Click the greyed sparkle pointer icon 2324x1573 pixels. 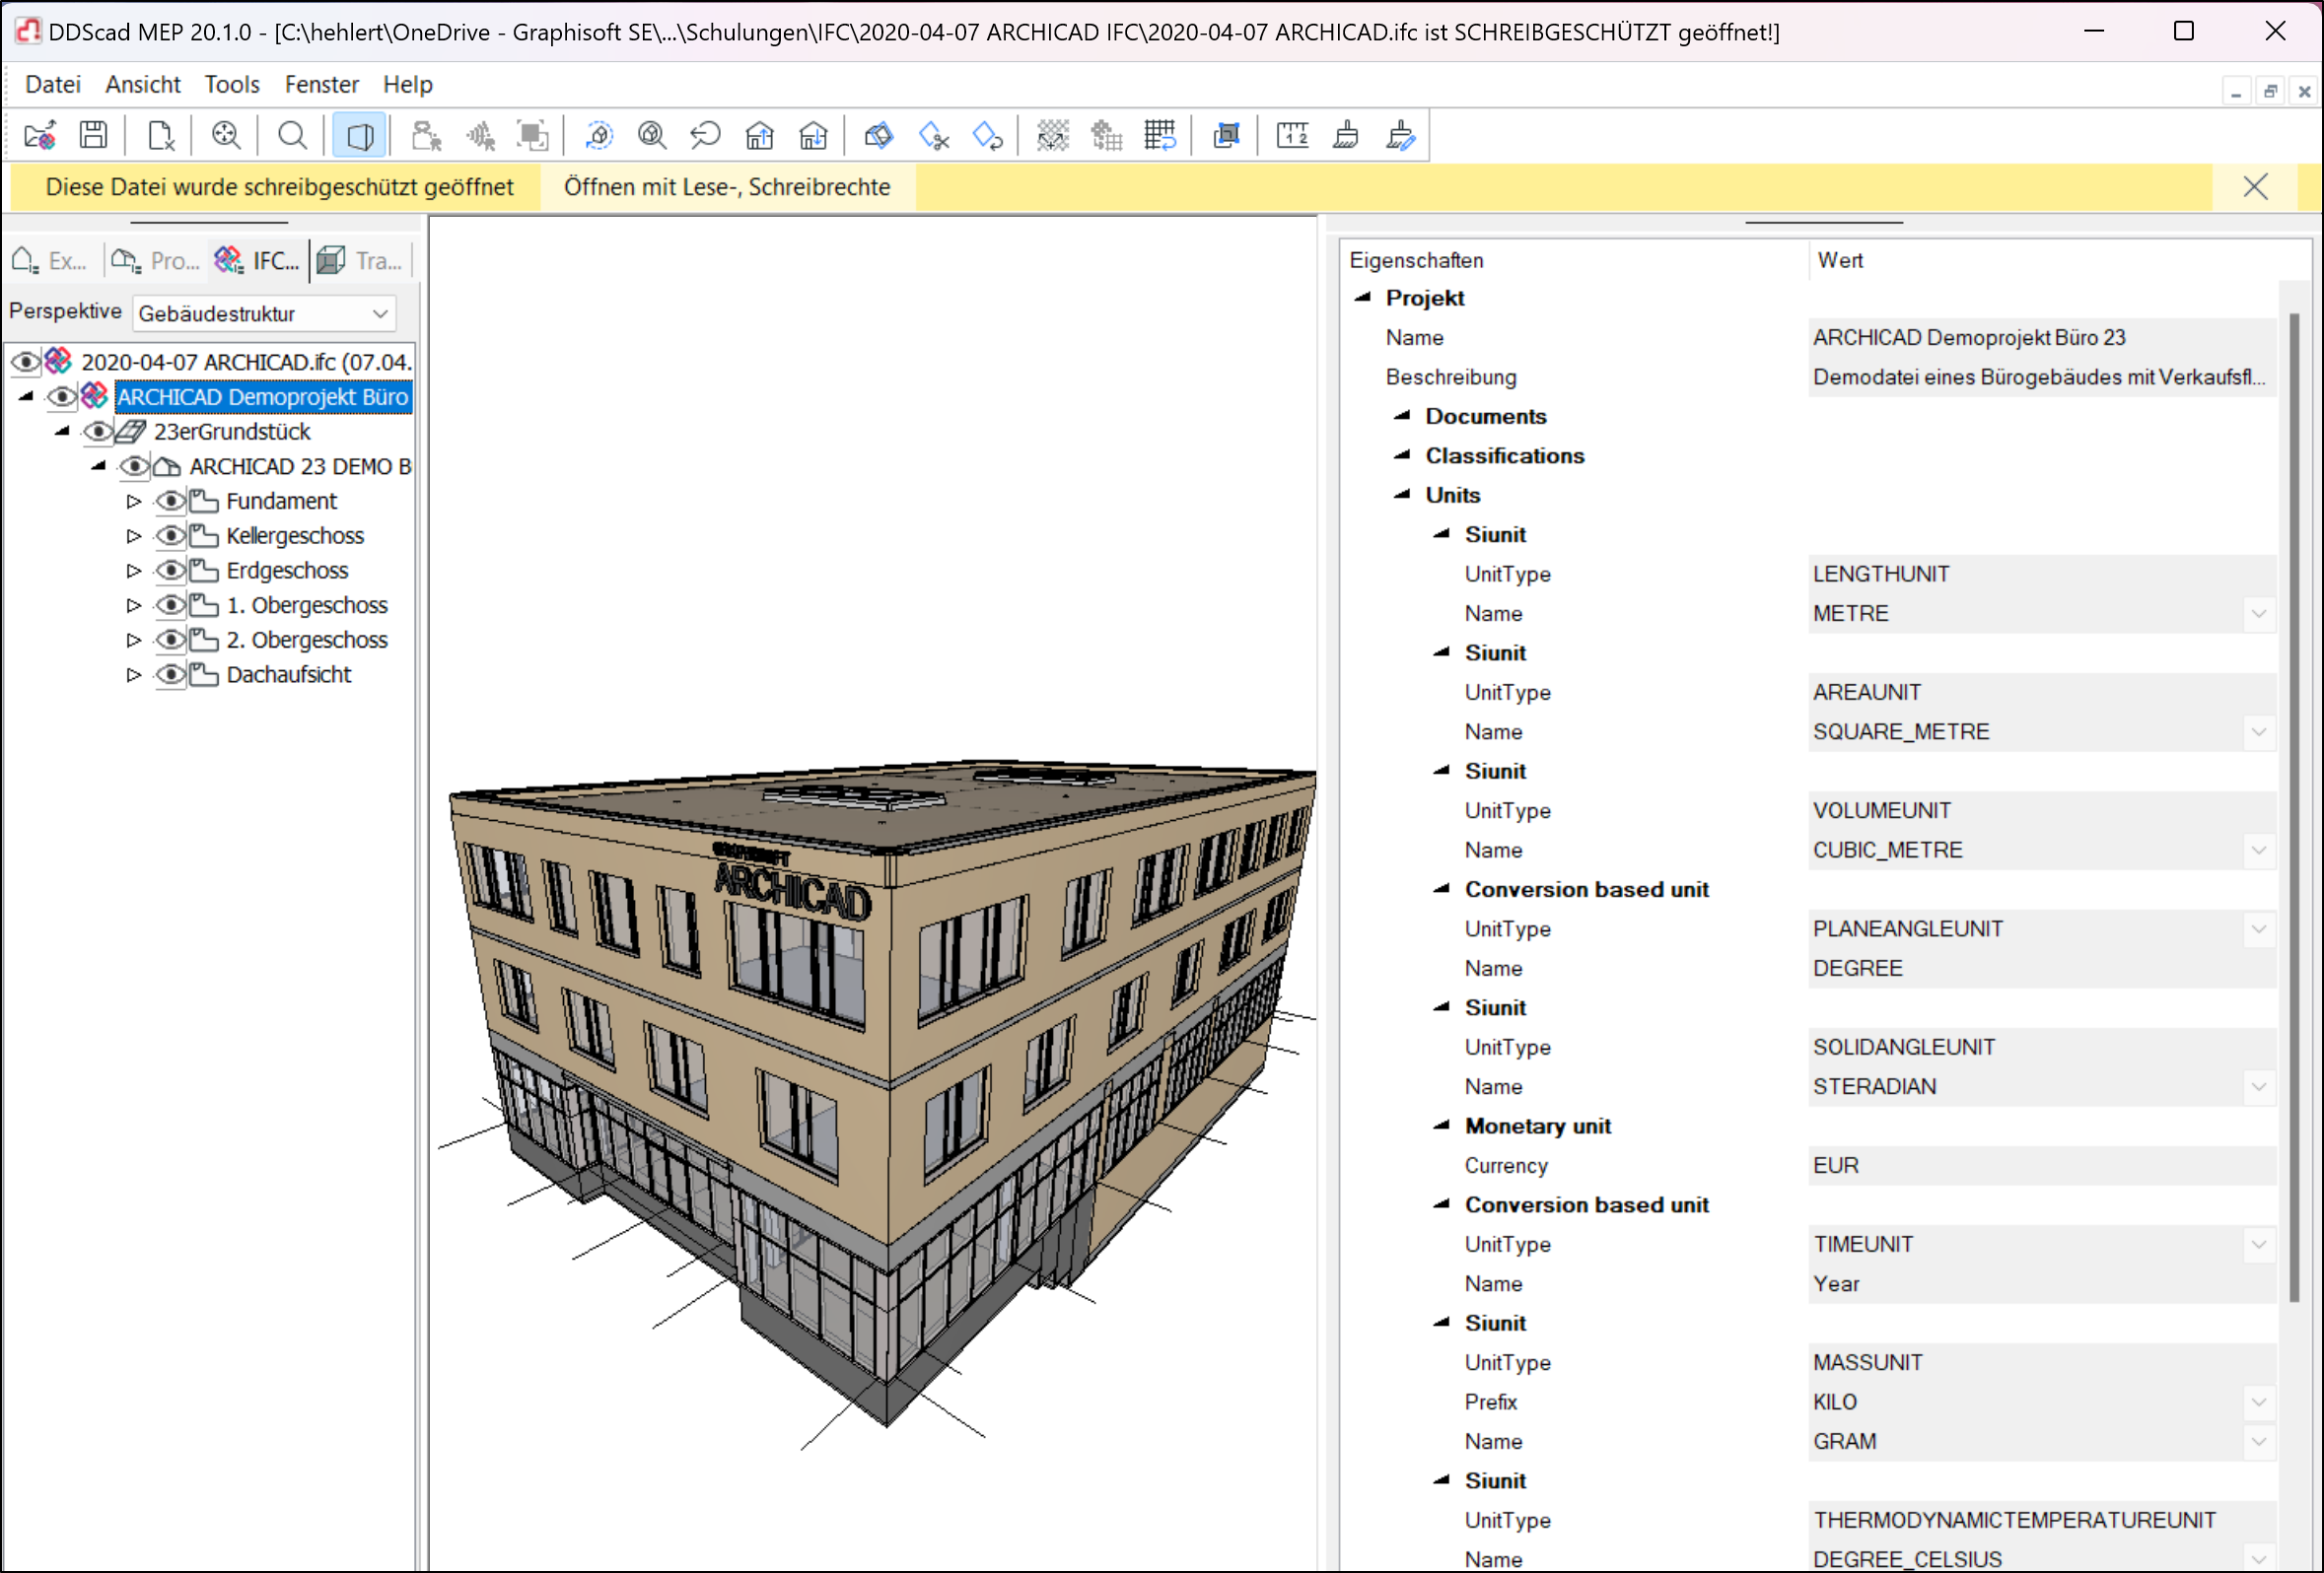pyautogui.click(x=480, y=135)
